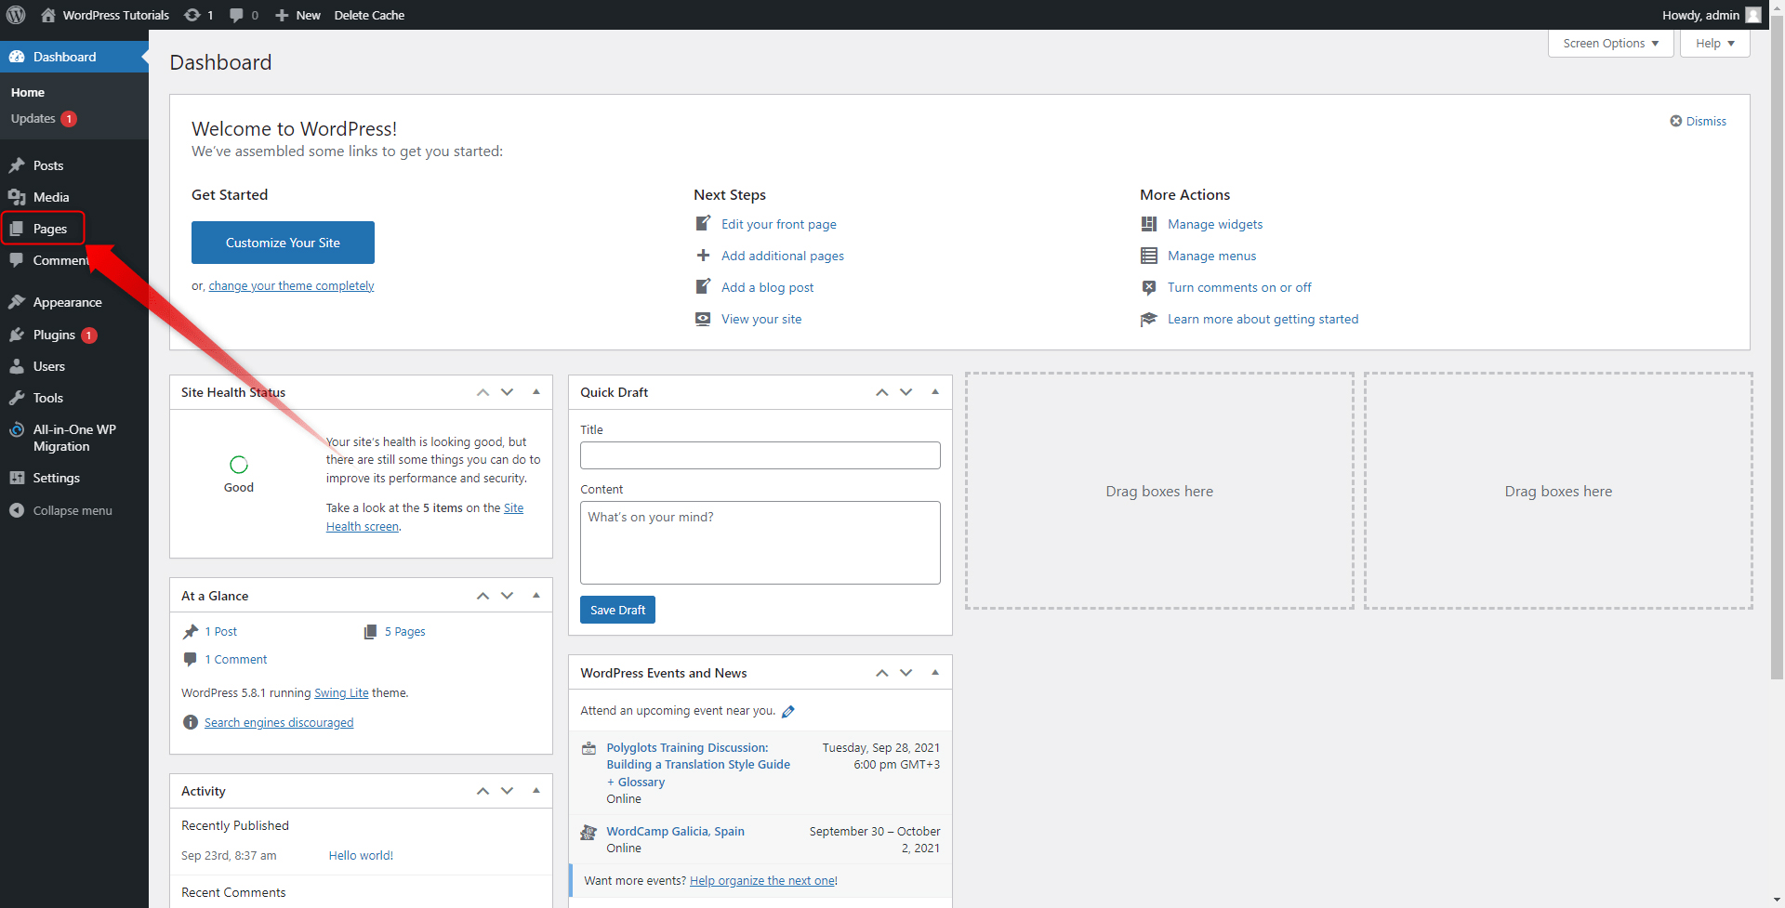The width and height of the screenshot is (1785, 908).
Task: Click the Tools wrench icon
Action: tap(17, 398)
